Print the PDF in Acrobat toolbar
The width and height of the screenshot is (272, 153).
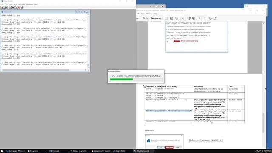click(172, 18)
